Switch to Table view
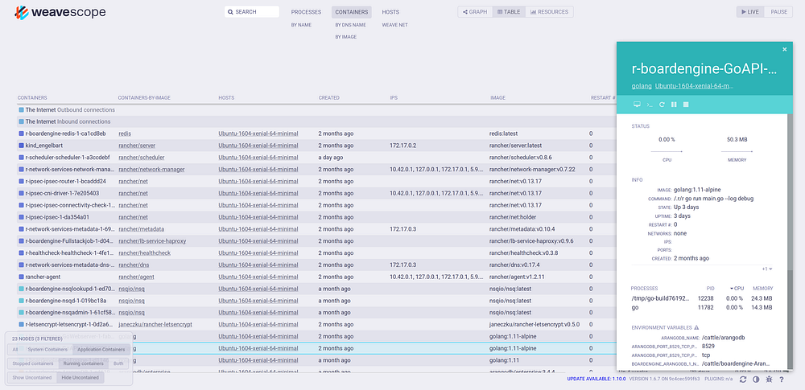Screen dimensions: 805x390 (x=509, y=12)
